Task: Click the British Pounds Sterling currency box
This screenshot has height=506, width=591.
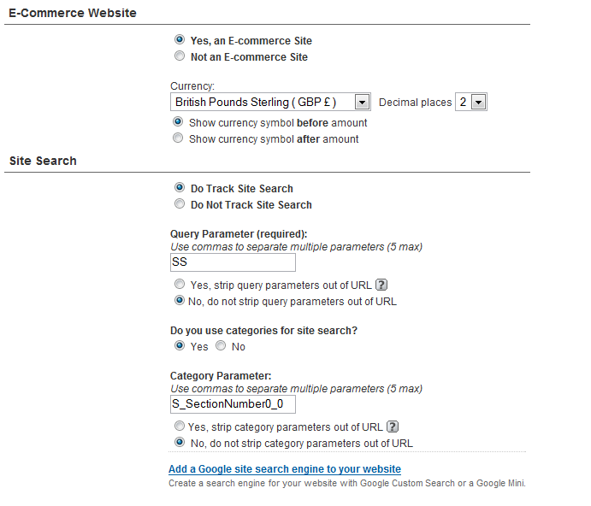Action: click(x=262, y=103)
